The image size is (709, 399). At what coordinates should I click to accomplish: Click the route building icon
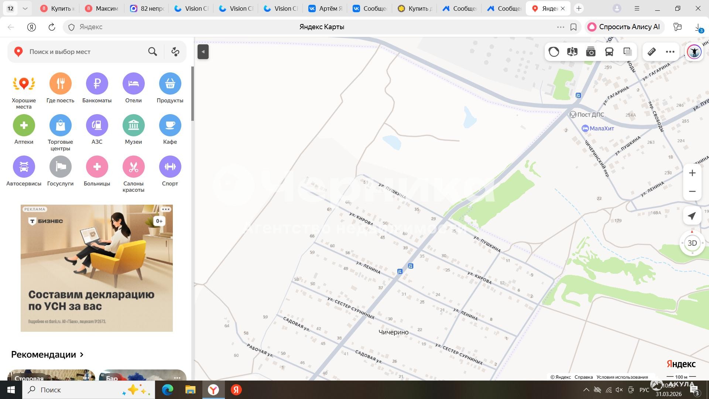pyautogui.click(x=175, y=52)
